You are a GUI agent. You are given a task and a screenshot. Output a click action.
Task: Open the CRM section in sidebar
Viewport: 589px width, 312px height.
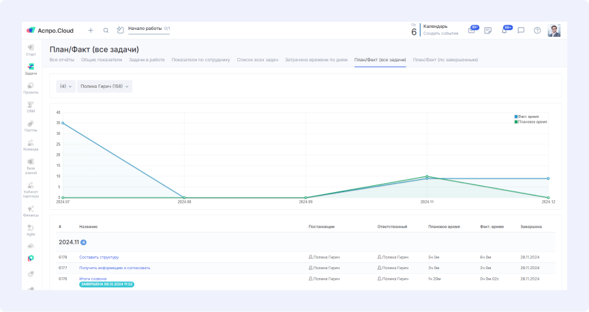tap(31, 107)
